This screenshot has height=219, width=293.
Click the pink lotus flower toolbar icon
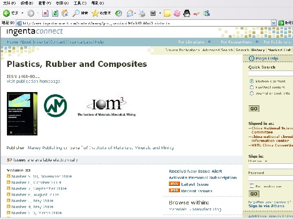coord(177,13)
